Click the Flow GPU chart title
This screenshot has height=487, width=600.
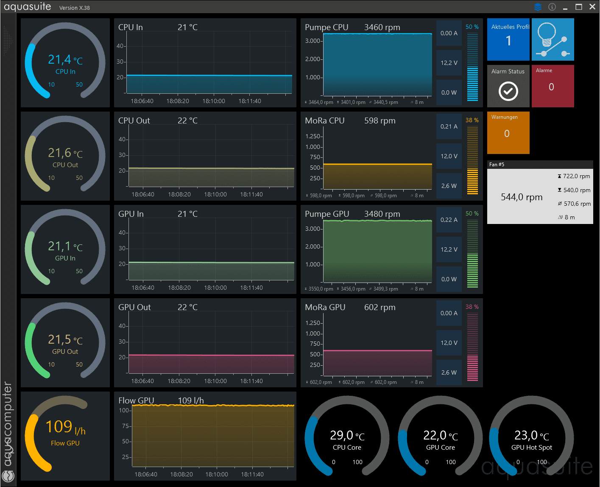(x=136, y=400)
